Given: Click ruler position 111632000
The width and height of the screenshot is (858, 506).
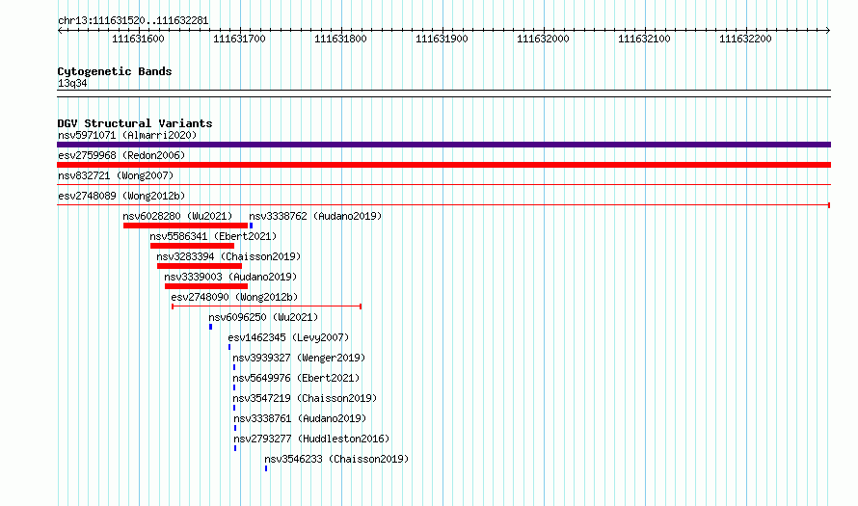Looking at the screenshot, I should tap(543, 39).
